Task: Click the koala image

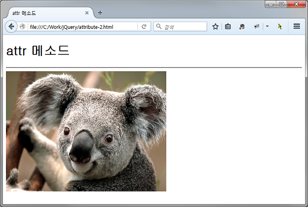Action: coord(86,131)
